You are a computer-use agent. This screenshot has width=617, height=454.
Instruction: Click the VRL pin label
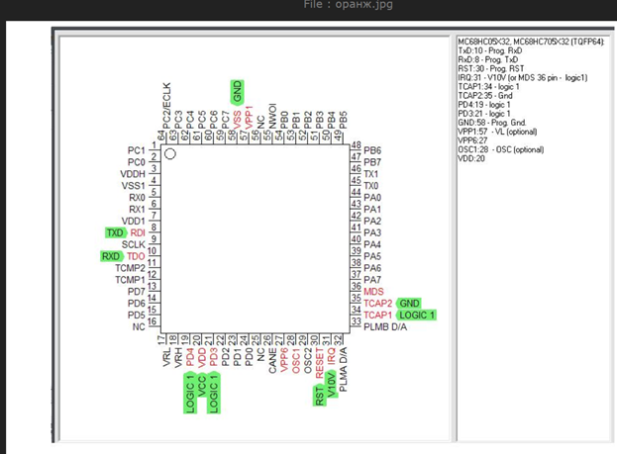coord(166,357)
